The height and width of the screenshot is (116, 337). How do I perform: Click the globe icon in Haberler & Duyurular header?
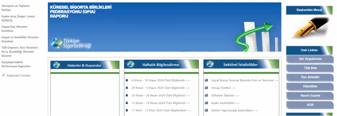(x=57, y=65)
